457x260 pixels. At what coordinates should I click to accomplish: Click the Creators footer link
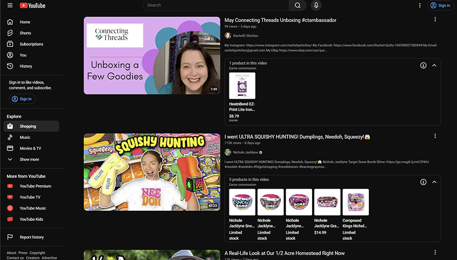[x=32, y=258]
